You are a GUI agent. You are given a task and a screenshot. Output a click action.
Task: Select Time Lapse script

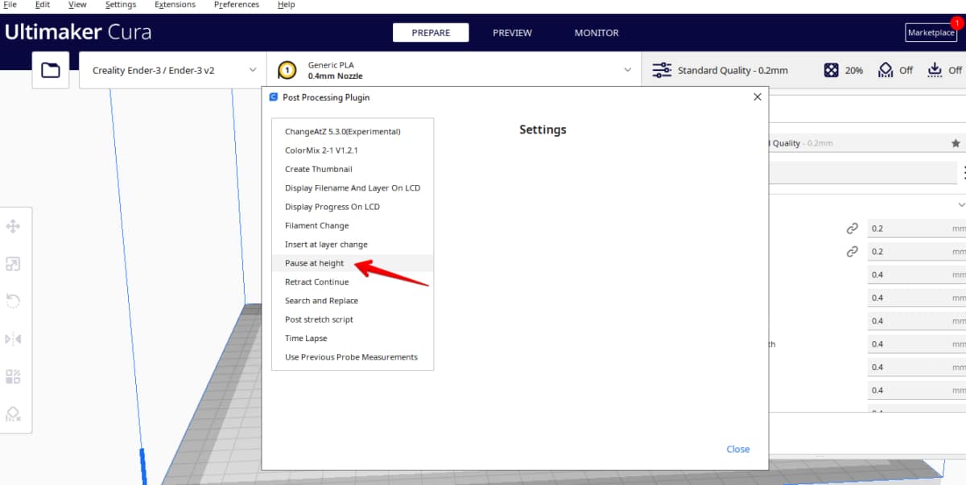pyautogui.click(x=353, y=339)
